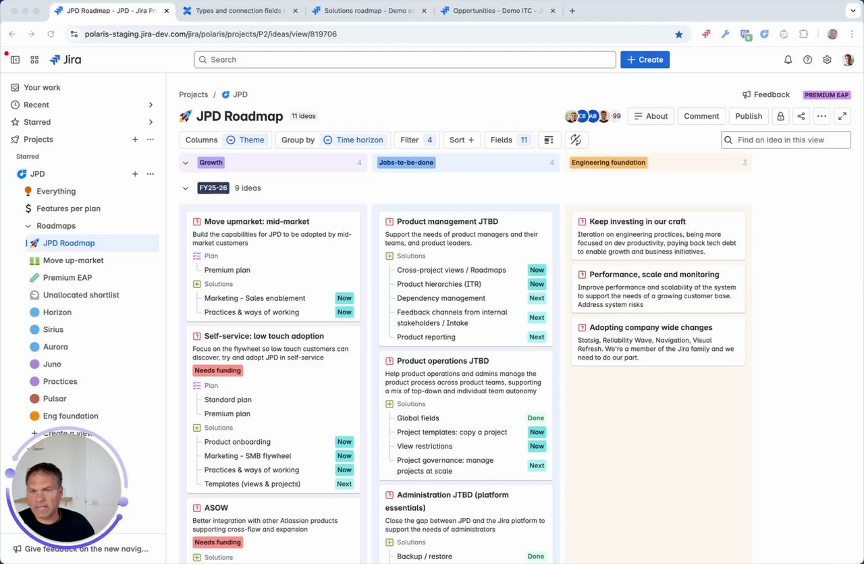This screenshot has height=564, width=864.
Task: Open the Sort options
Action: (462, 140)
